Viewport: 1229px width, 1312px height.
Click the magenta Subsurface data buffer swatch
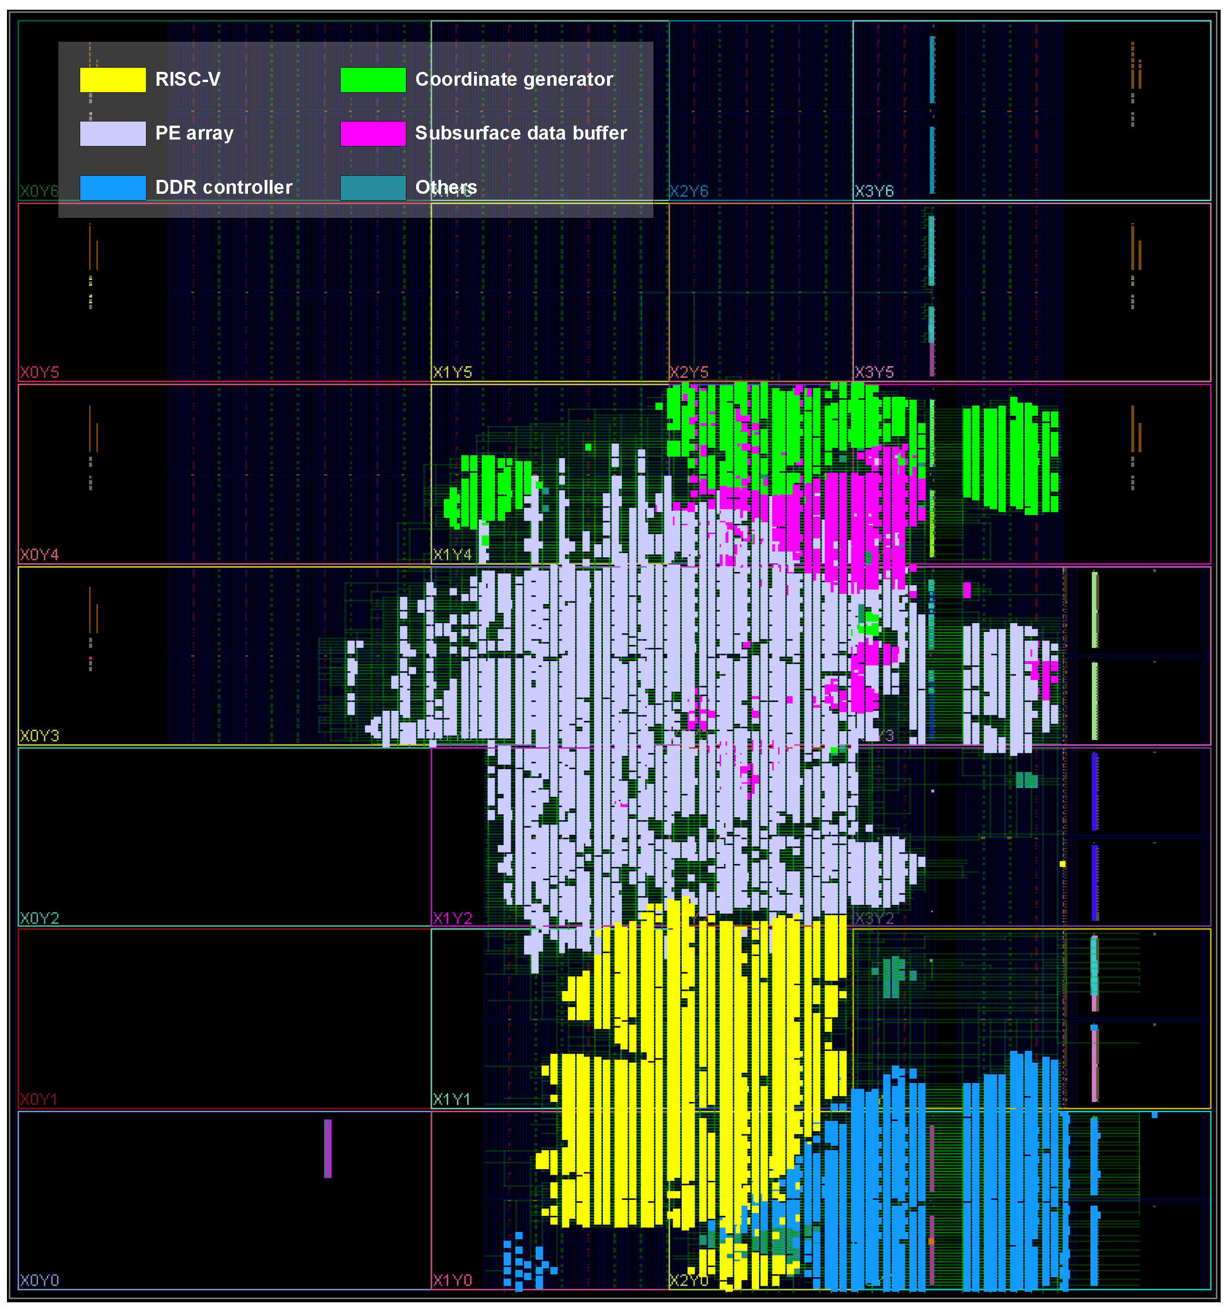tap(373, 134)
